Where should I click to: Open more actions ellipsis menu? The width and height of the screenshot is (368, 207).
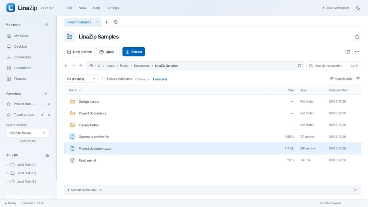(x=357, y=51)
